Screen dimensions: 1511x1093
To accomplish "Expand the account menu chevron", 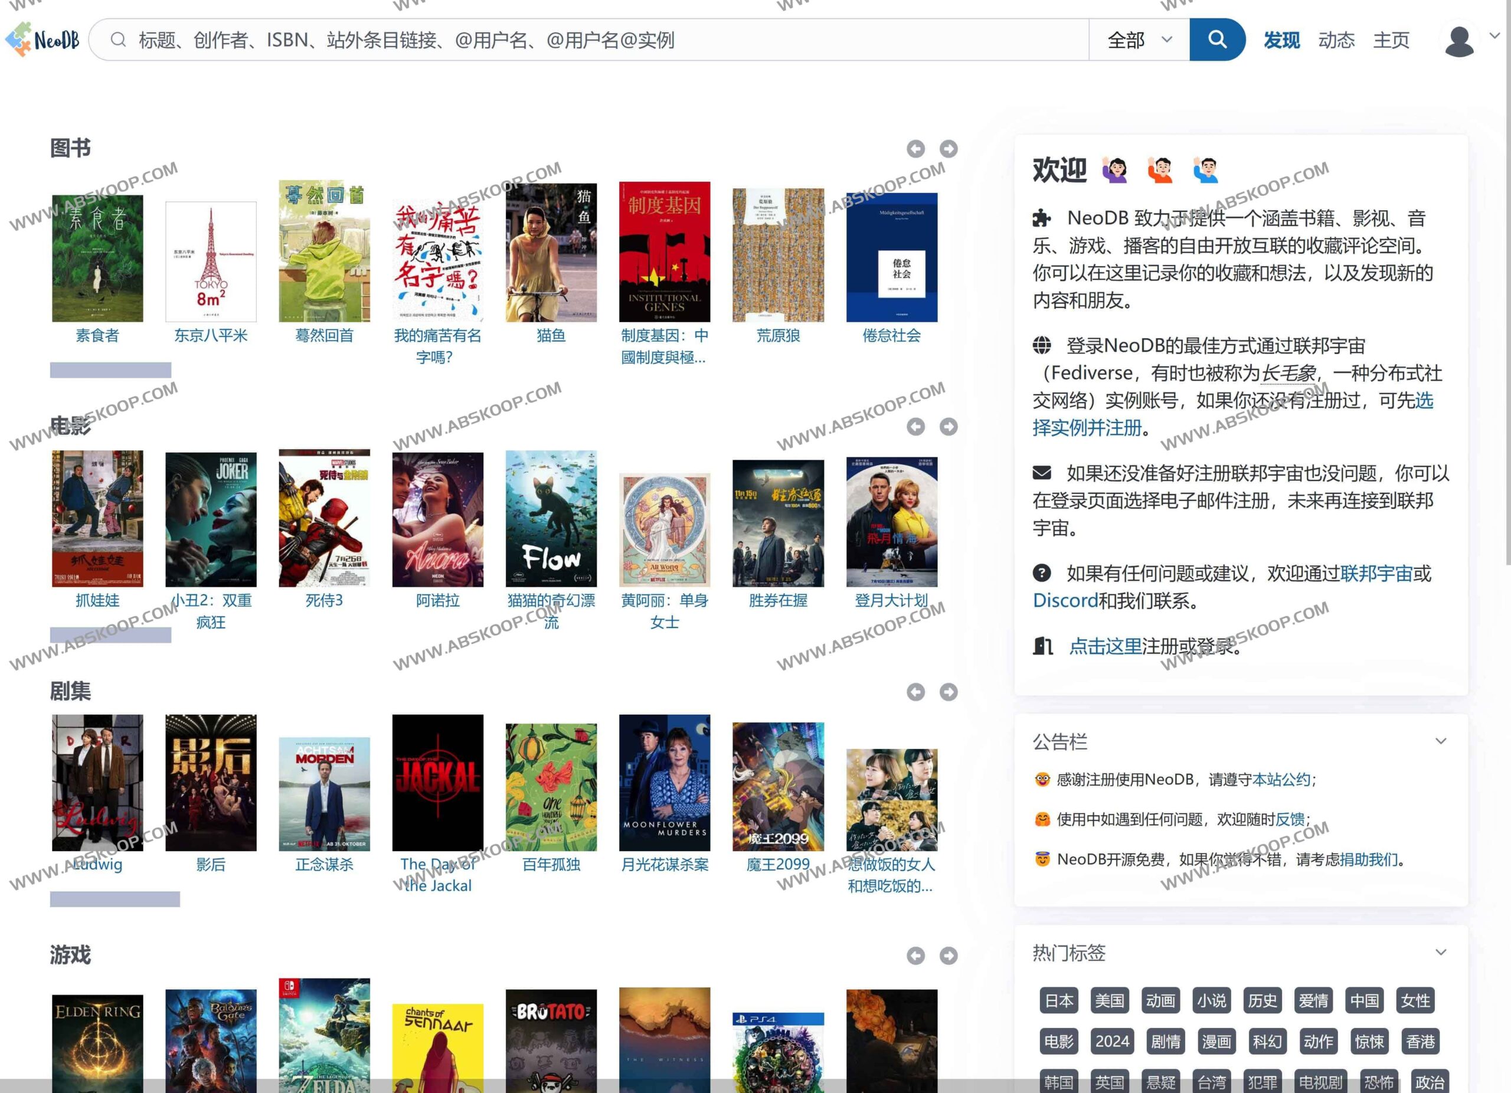I will tap(1494, 36).
